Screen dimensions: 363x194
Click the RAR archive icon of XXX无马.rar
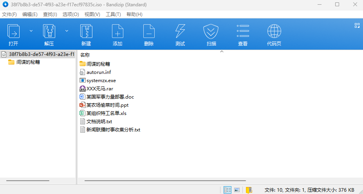82,88
